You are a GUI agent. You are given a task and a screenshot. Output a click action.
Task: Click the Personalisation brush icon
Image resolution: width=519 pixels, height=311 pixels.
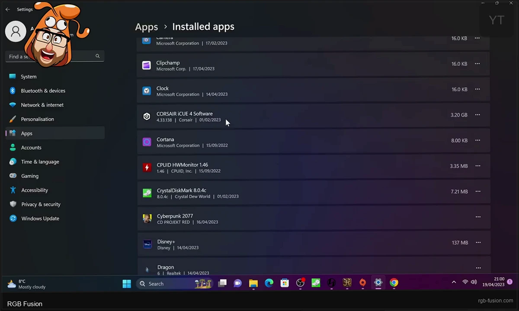tap(13, 119)
